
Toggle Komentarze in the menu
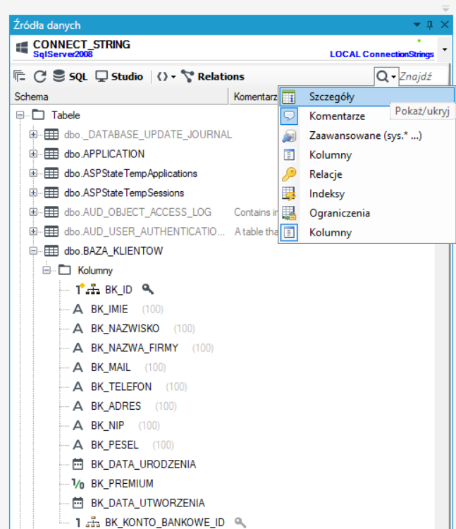337,116
